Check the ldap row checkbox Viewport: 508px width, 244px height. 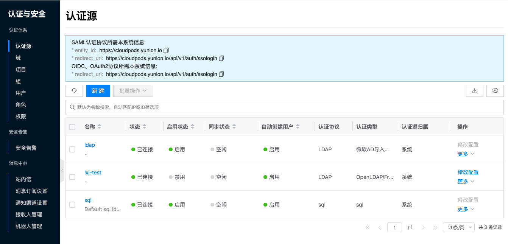tap(72, 149)
